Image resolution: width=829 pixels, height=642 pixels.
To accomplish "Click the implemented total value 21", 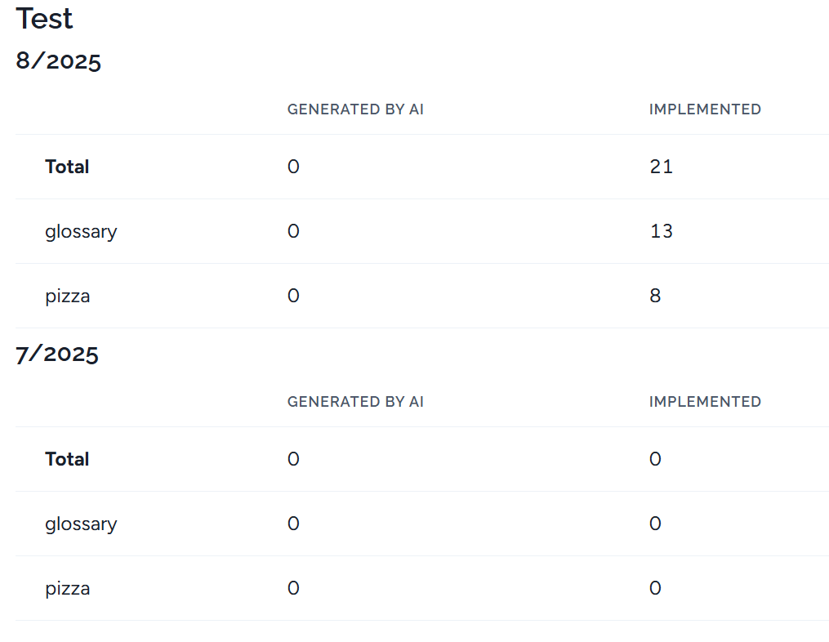I will coord(661,167).
